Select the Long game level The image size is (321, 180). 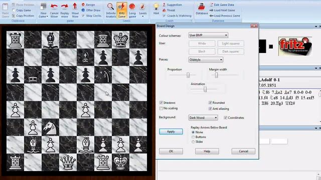click(132, 10)
